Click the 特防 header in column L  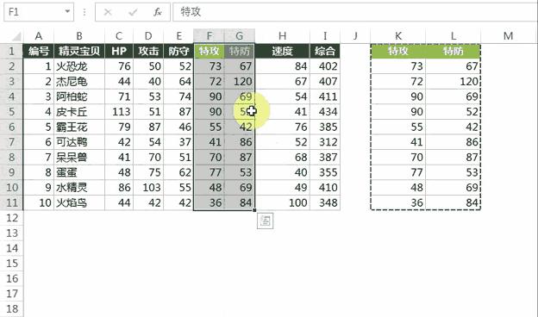pyautogui.click(x=454, y=51)
